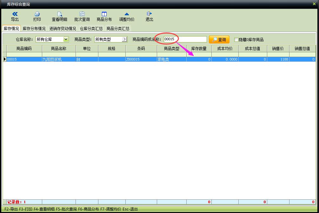Image resolution: width=319 pixels, height=213 pixels.
Task: Click the 单位 column header
Action: pos(87,48)
